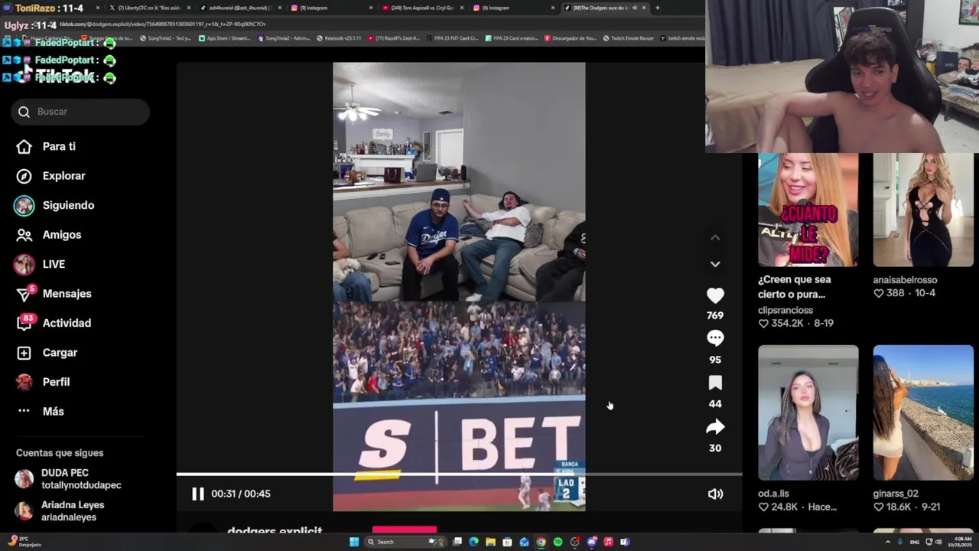The height and width of the screenshot is (551, 979).
Task: Open Microsoft Store from the taskbar
Action: coord(507,542)
